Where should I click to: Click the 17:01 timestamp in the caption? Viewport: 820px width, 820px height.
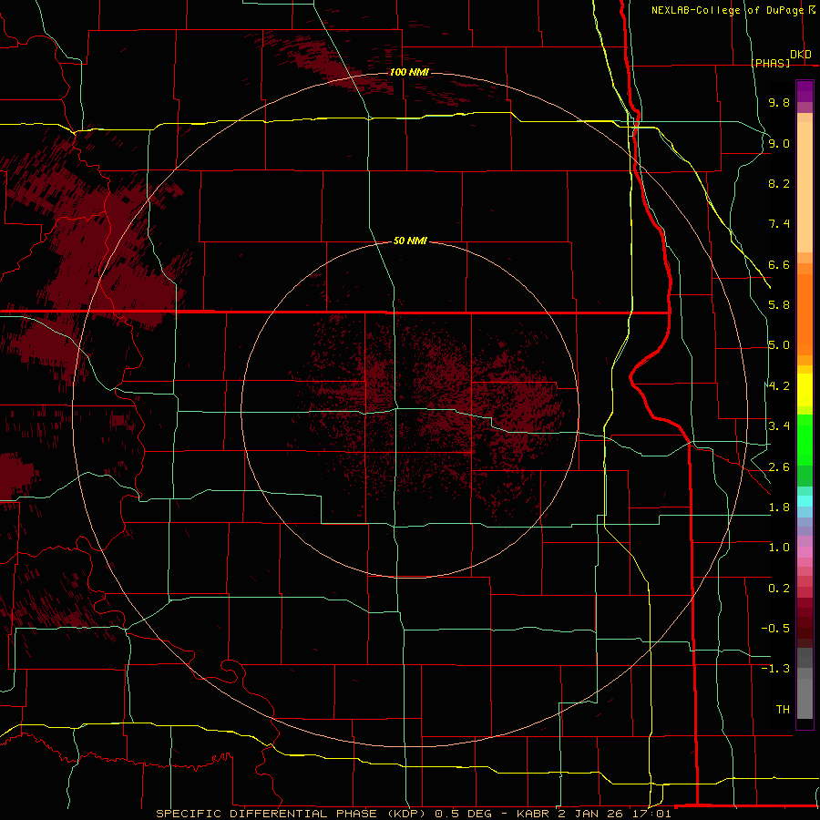[652, 814]
